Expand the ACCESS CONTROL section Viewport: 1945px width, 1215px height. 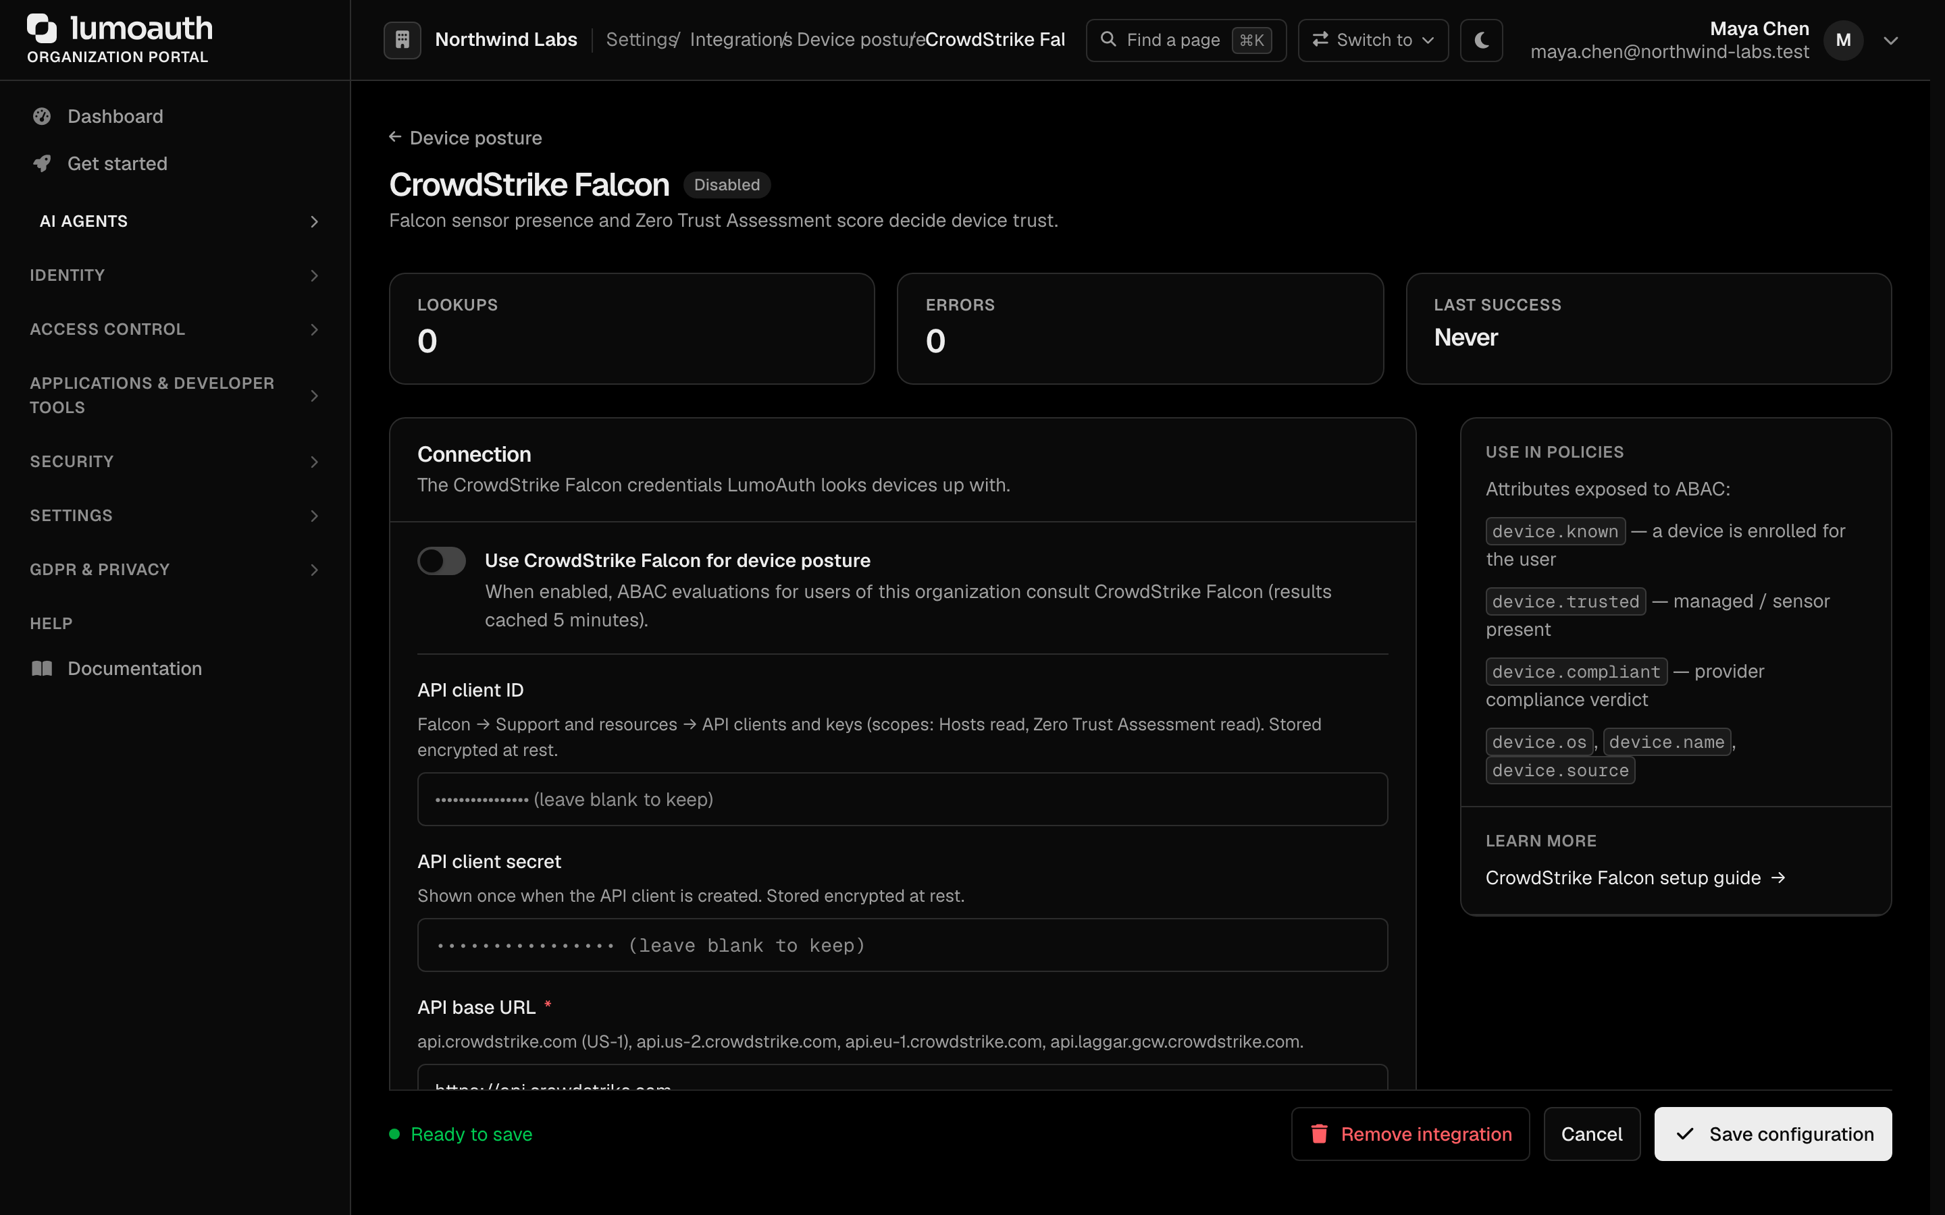(175, 329)
